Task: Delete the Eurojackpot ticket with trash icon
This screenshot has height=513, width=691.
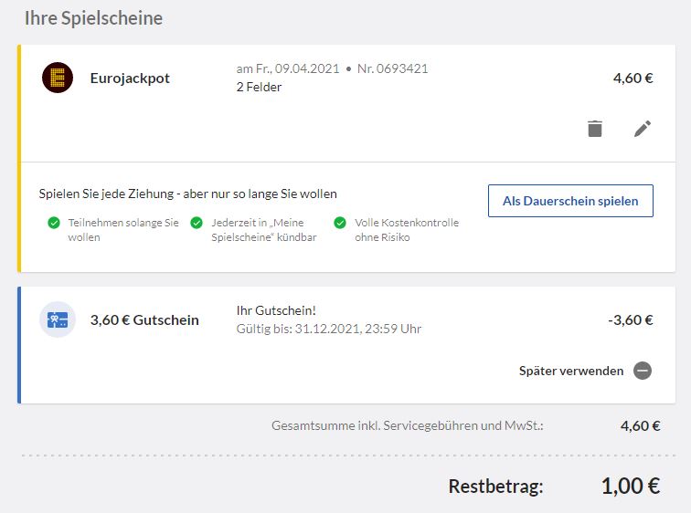Action: click(595, 129)
